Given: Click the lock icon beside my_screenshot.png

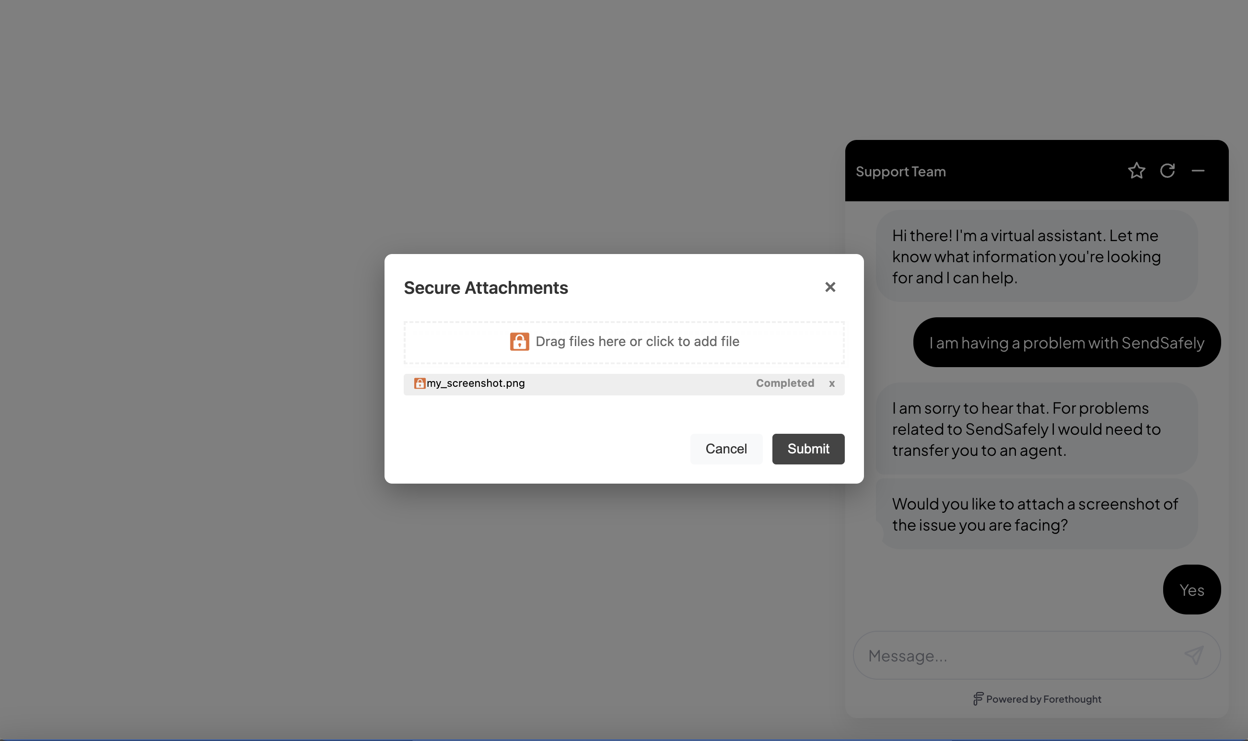Looking at the screenshot, I should (x=420, y=383).
